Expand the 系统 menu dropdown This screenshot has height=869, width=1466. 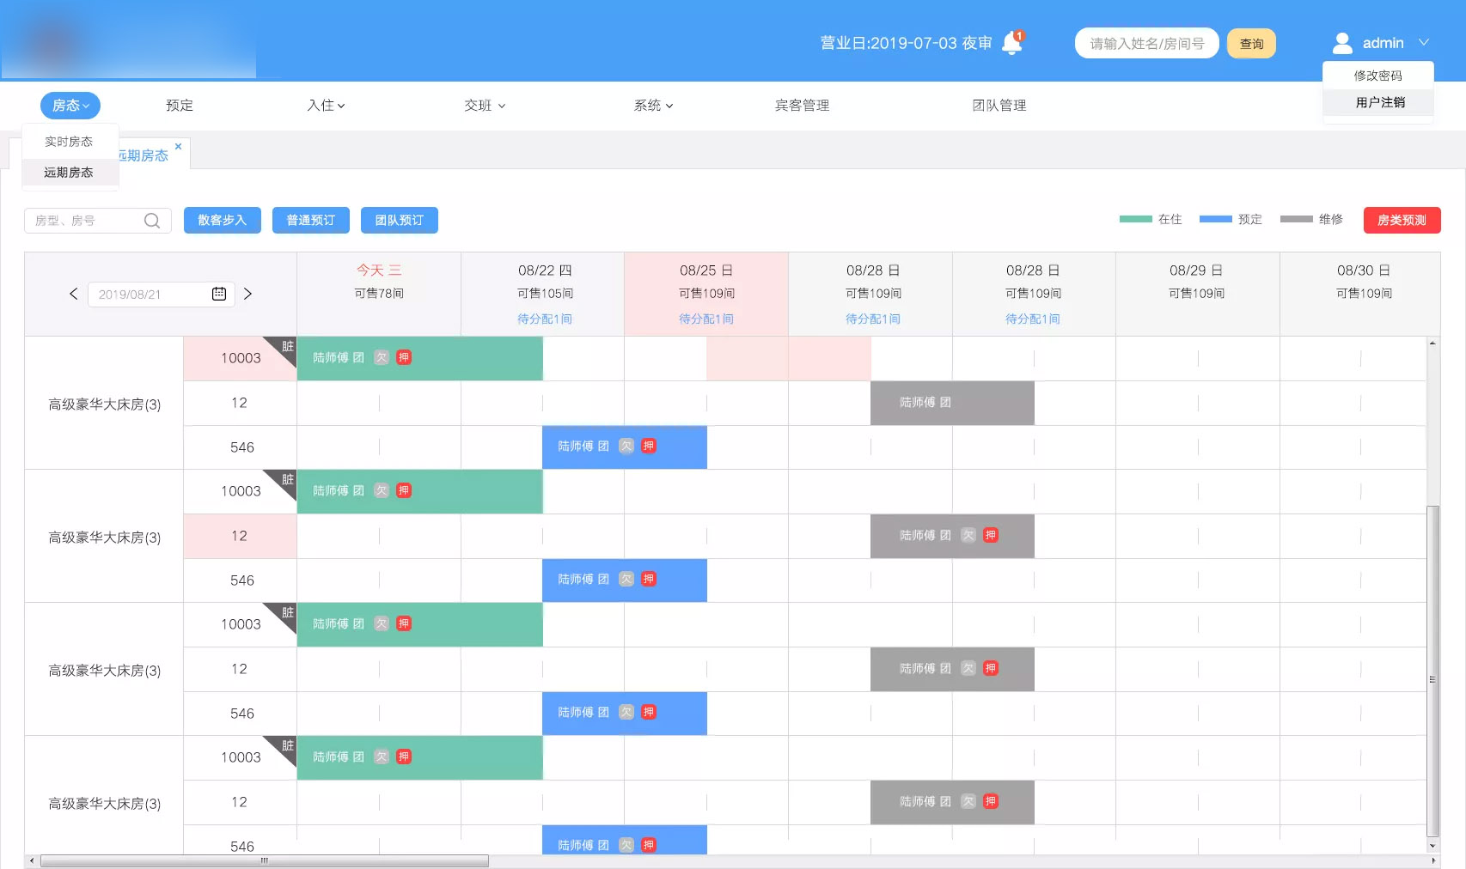pos(653,106)
